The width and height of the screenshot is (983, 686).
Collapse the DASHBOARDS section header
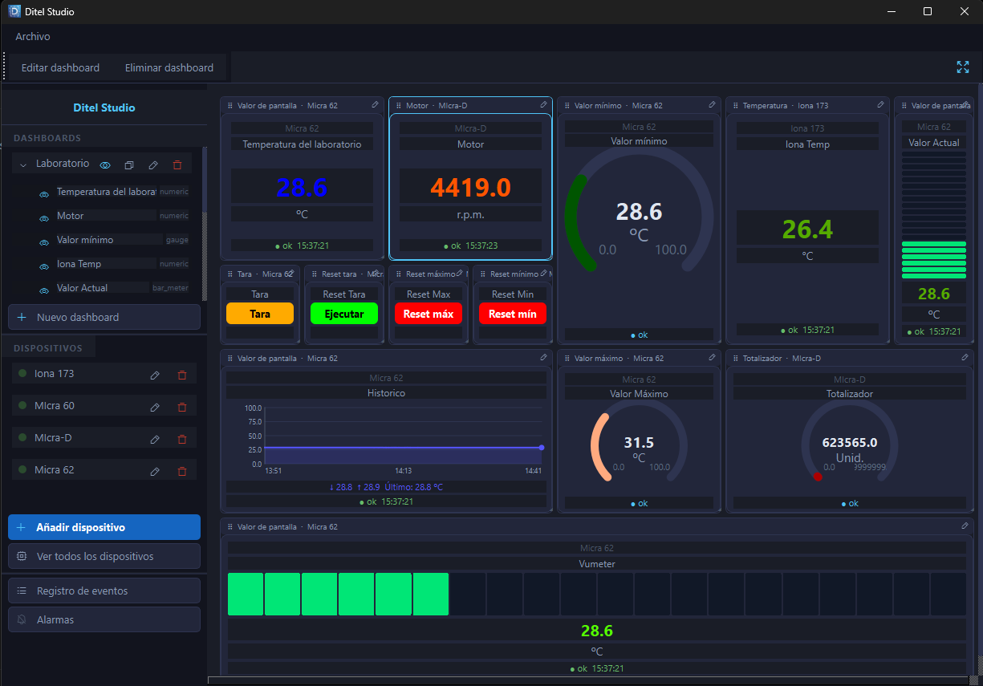tap(47, 138)
